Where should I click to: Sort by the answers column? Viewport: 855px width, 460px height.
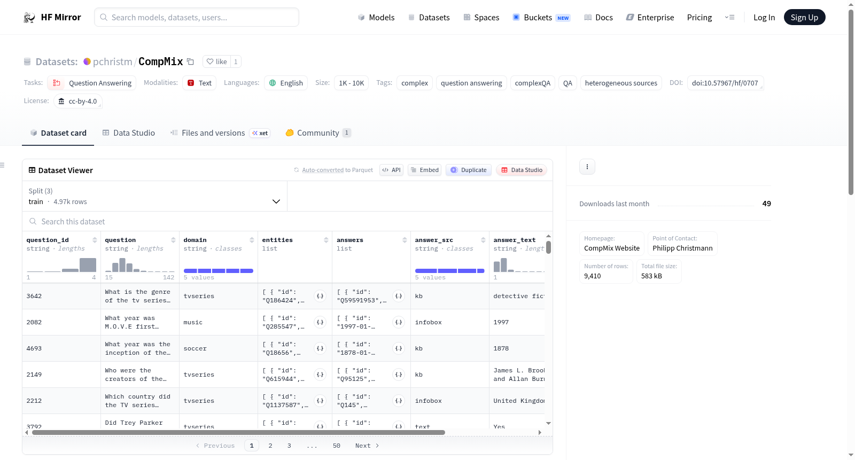click(405, 240)
